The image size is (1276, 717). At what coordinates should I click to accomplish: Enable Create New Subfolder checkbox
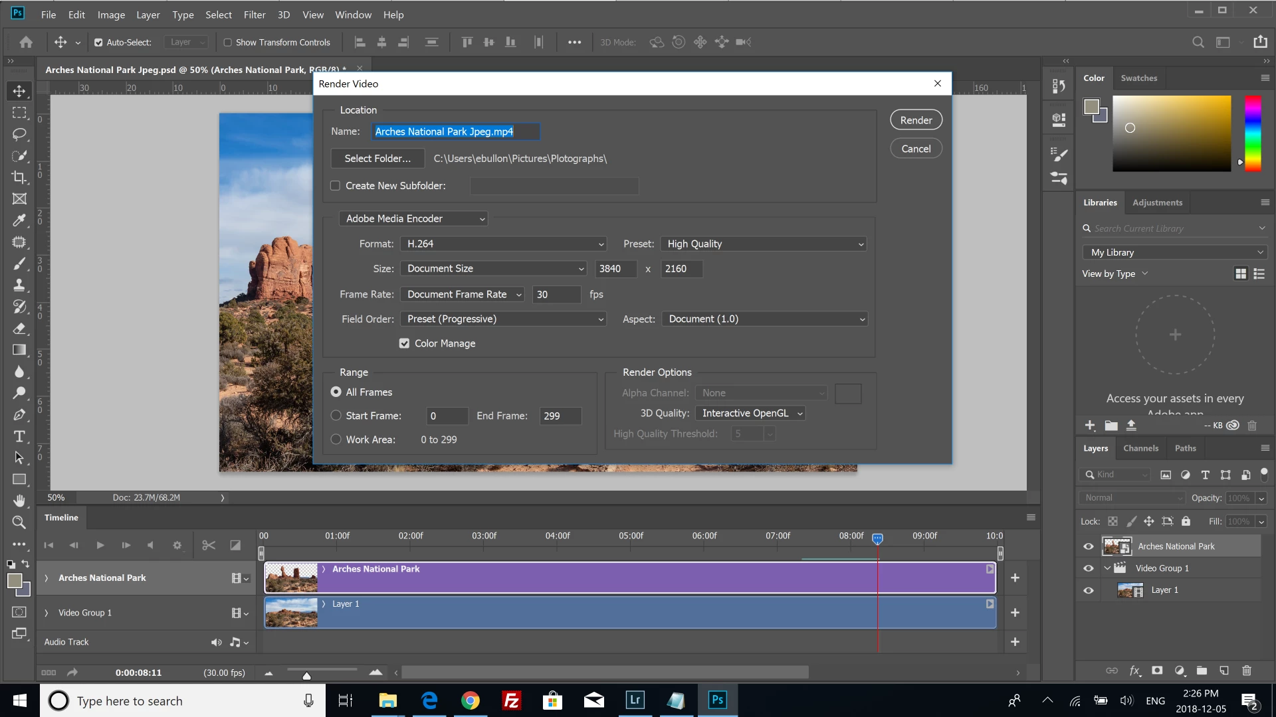pyautogui.click(x=336, y=186)
